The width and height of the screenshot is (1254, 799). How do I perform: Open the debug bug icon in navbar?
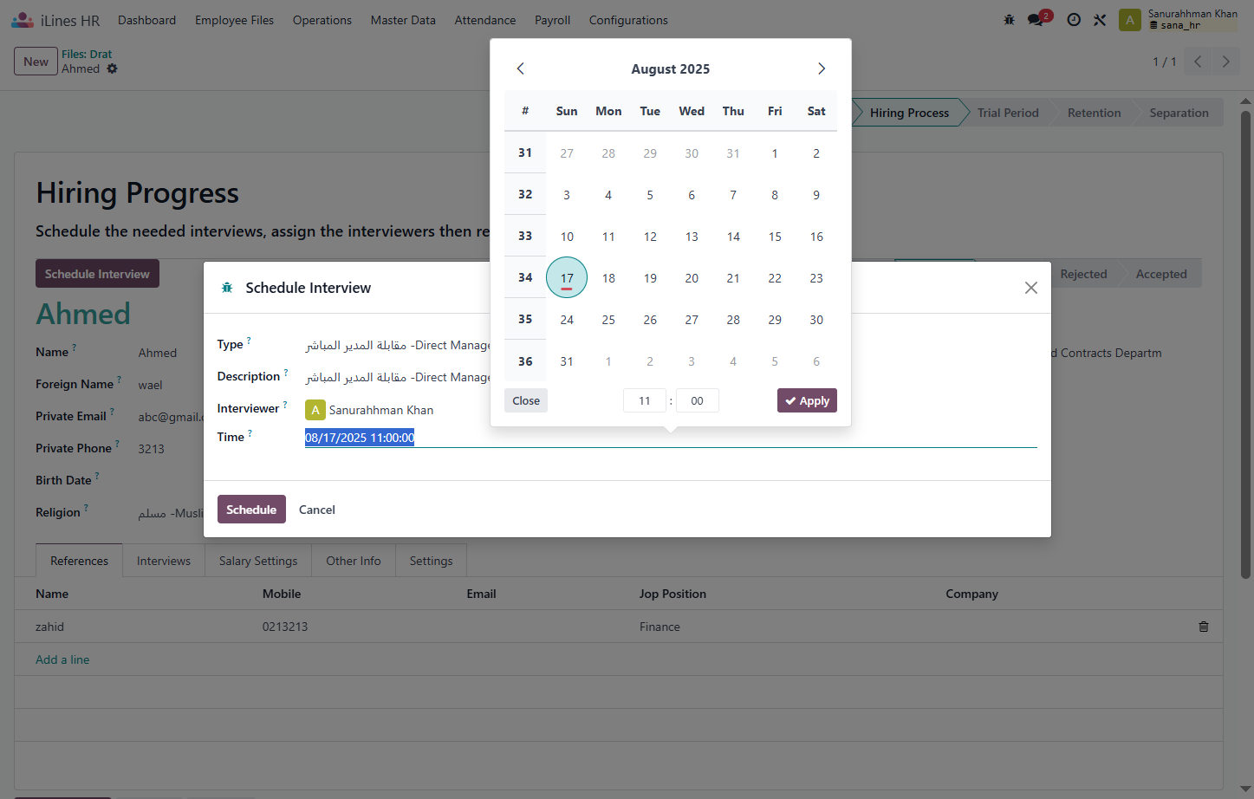point(1009,20)
